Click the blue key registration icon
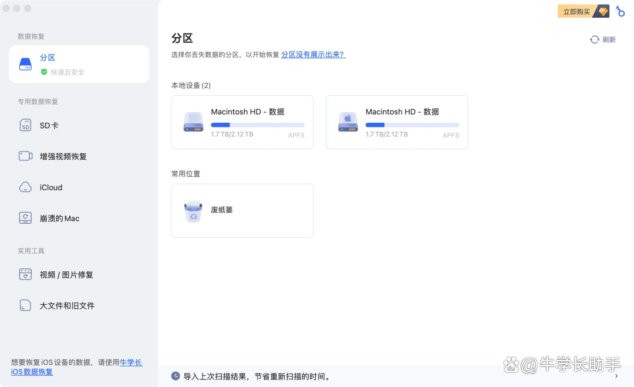Image resolution: width=634 pixels, height=387 pixels. coord(620,11)
